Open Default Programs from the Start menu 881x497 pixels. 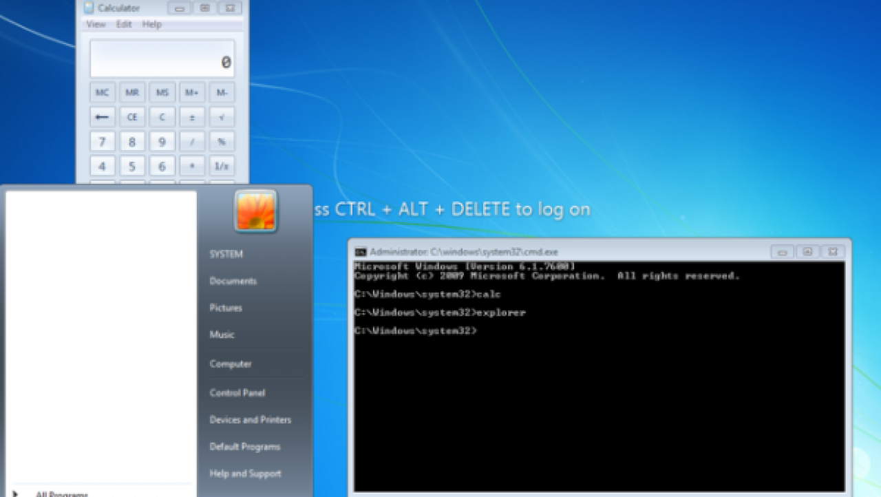click(x=245, y=447)
